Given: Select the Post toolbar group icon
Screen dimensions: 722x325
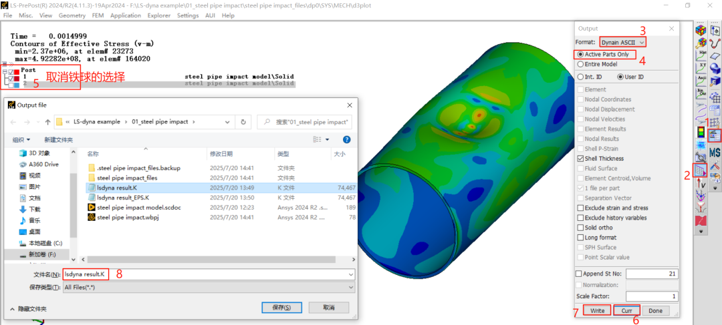Looking at the screenshot, I should coord(715,135).
